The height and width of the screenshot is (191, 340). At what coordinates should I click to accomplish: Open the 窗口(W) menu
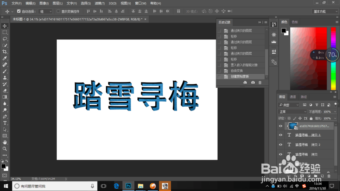pyautogui.click(x=140, y=3)
